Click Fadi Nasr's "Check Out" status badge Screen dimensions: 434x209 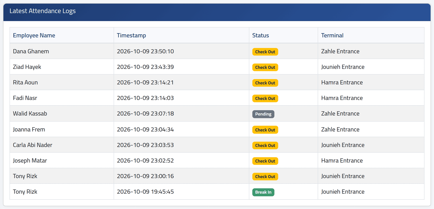click(265, 99)
